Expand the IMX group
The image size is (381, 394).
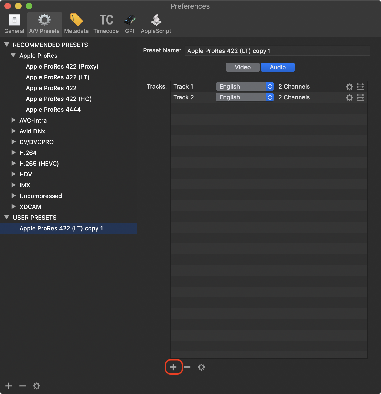13,185
